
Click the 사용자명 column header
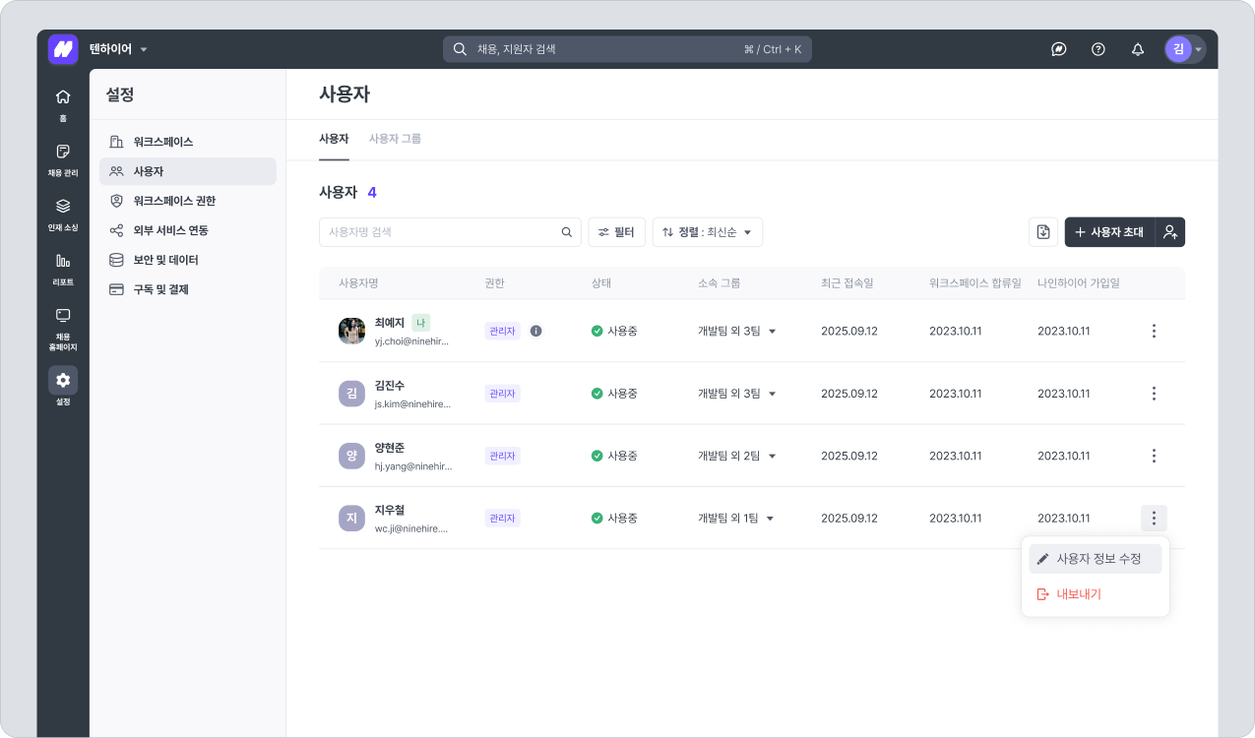tap(358, 283)
